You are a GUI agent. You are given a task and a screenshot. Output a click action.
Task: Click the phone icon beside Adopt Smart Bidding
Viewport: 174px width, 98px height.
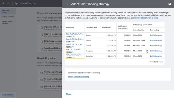pyautogui.click(x=42, y=49)
